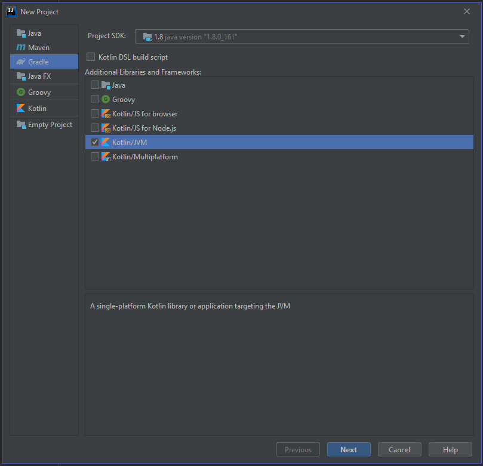Check the Java framework checkbox

pyautogui.click(x=95, y=85)
